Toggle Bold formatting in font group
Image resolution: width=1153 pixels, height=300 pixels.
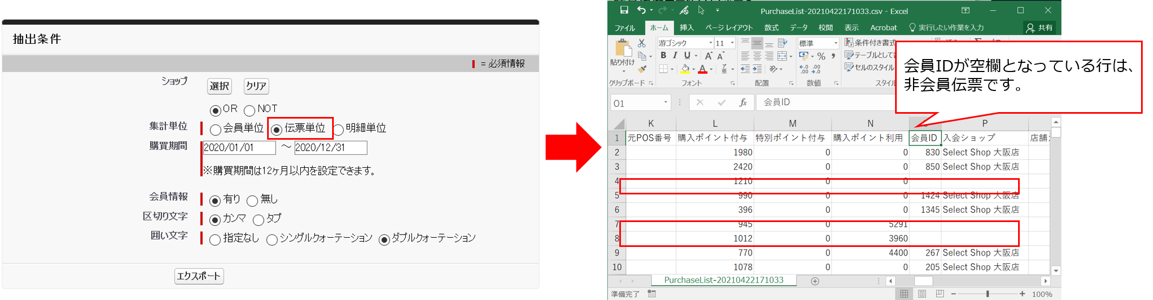663,56
